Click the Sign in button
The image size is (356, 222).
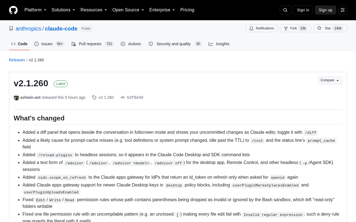pyautogui.click(x=303, y=10)
